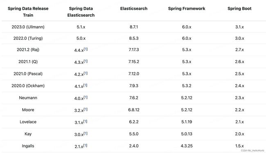266x153 pixels.
Task: Open footnote [1] next to 4.2.x
Action: pyautogui.click(x=86, y=73)
